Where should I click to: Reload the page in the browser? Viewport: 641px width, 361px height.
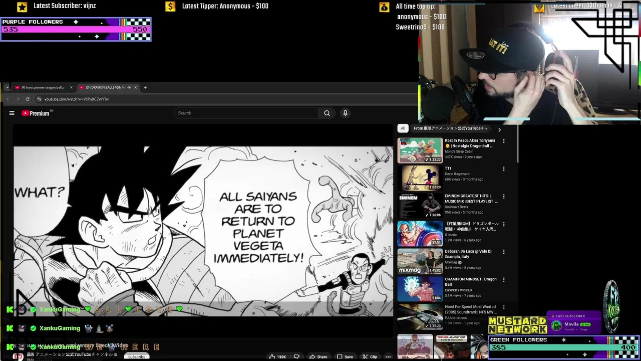(27, 99)
